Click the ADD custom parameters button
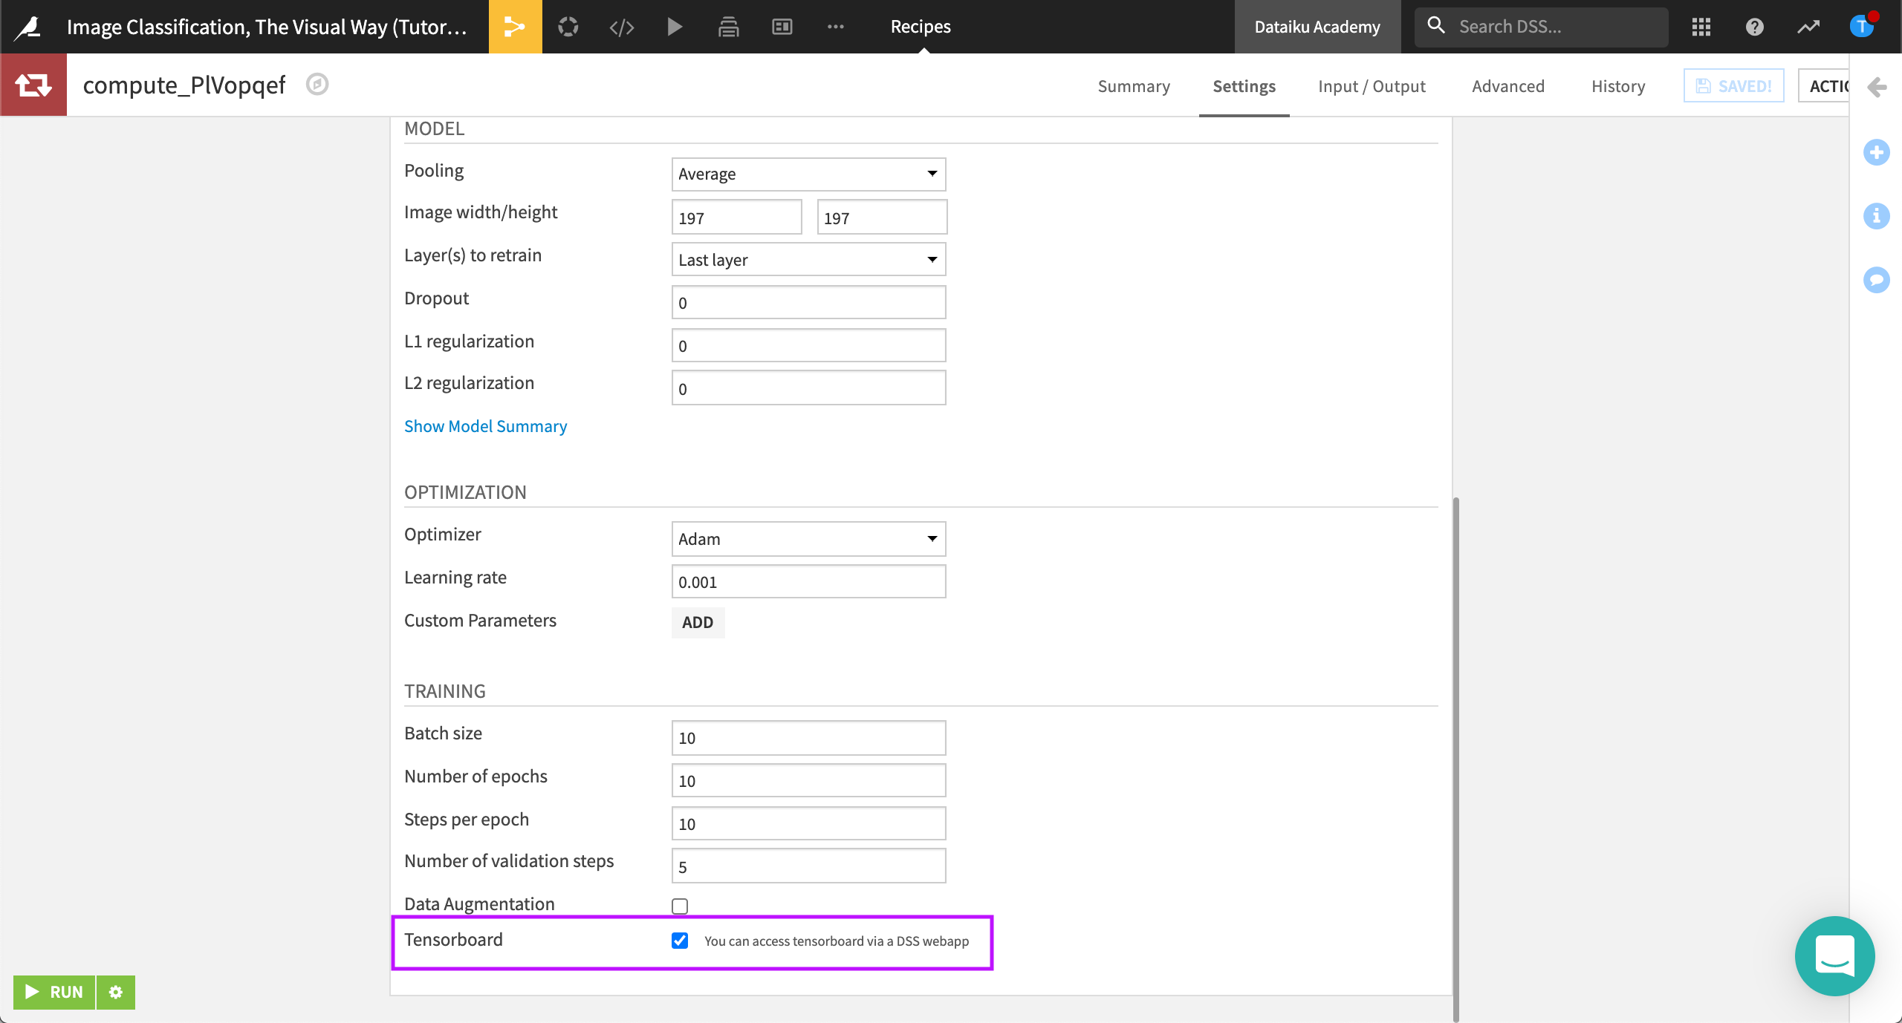1902x1023 pixels. coord(697,621)
